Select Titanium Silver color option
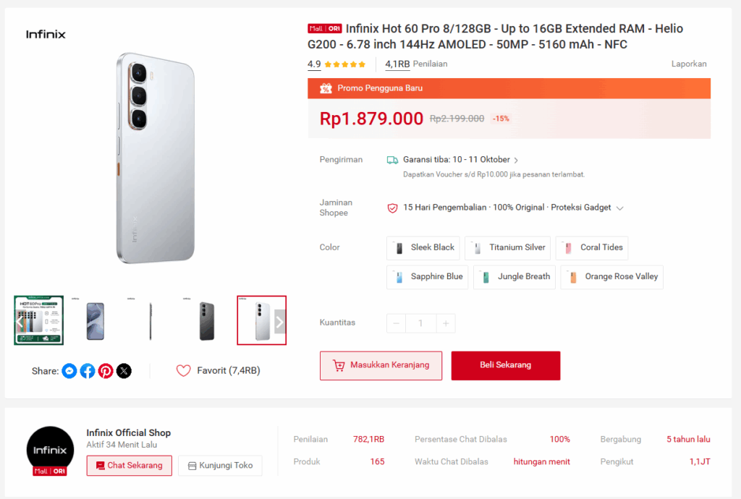Viewport: 741px width, 499px height. tap(507, 248)
